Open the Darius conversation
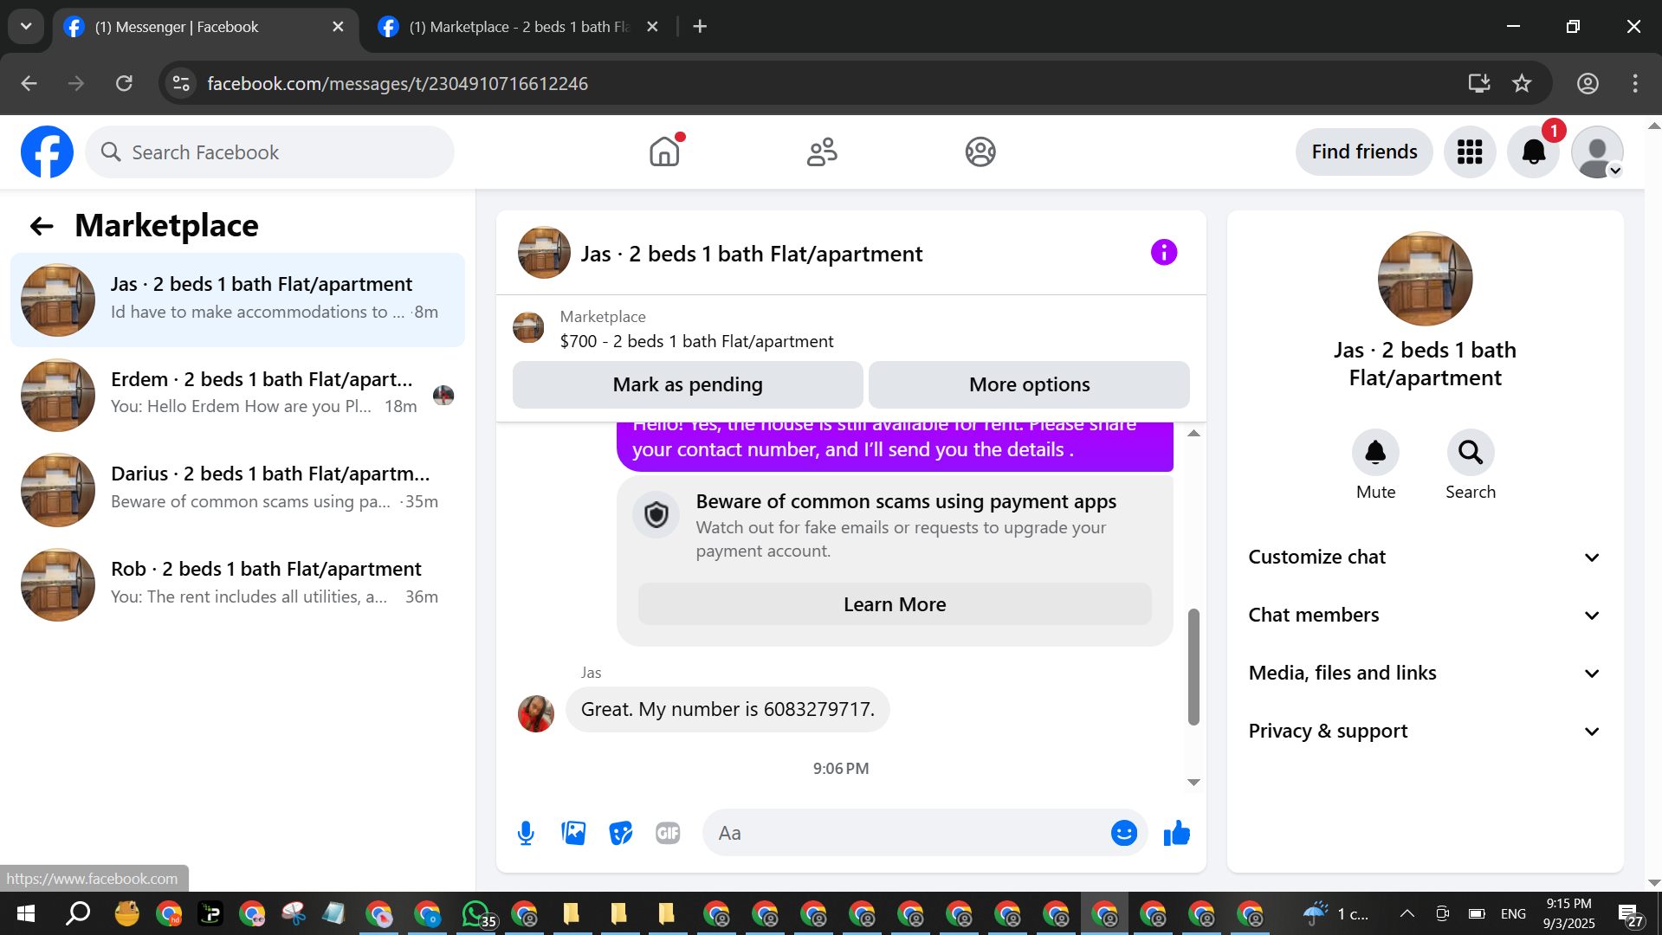The image size is (1662, 935). [237, 489]
